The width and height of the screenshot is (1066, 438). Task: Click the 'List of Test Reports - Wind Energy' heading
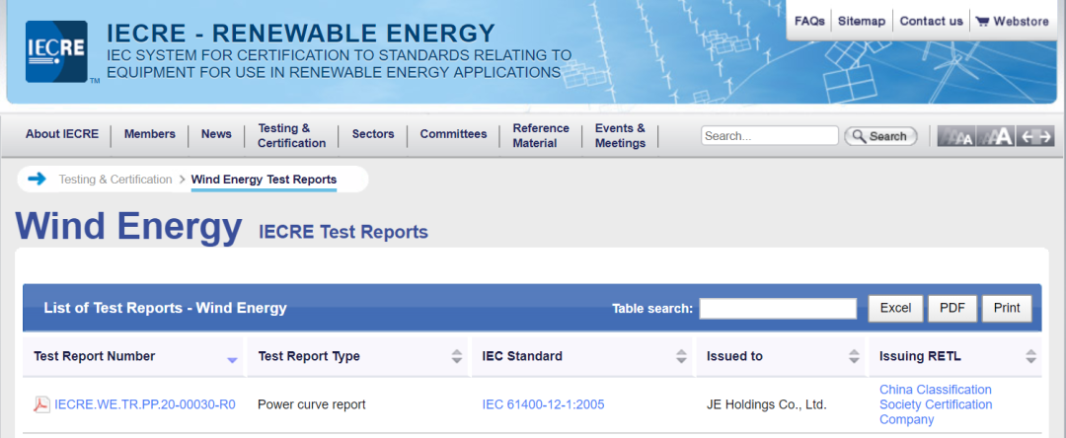(165, 309)
